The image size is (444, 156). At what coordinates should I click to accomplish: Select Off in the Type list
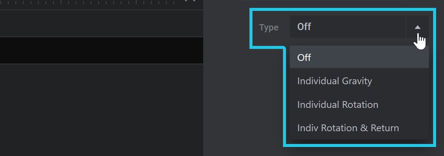coord(359,58)
